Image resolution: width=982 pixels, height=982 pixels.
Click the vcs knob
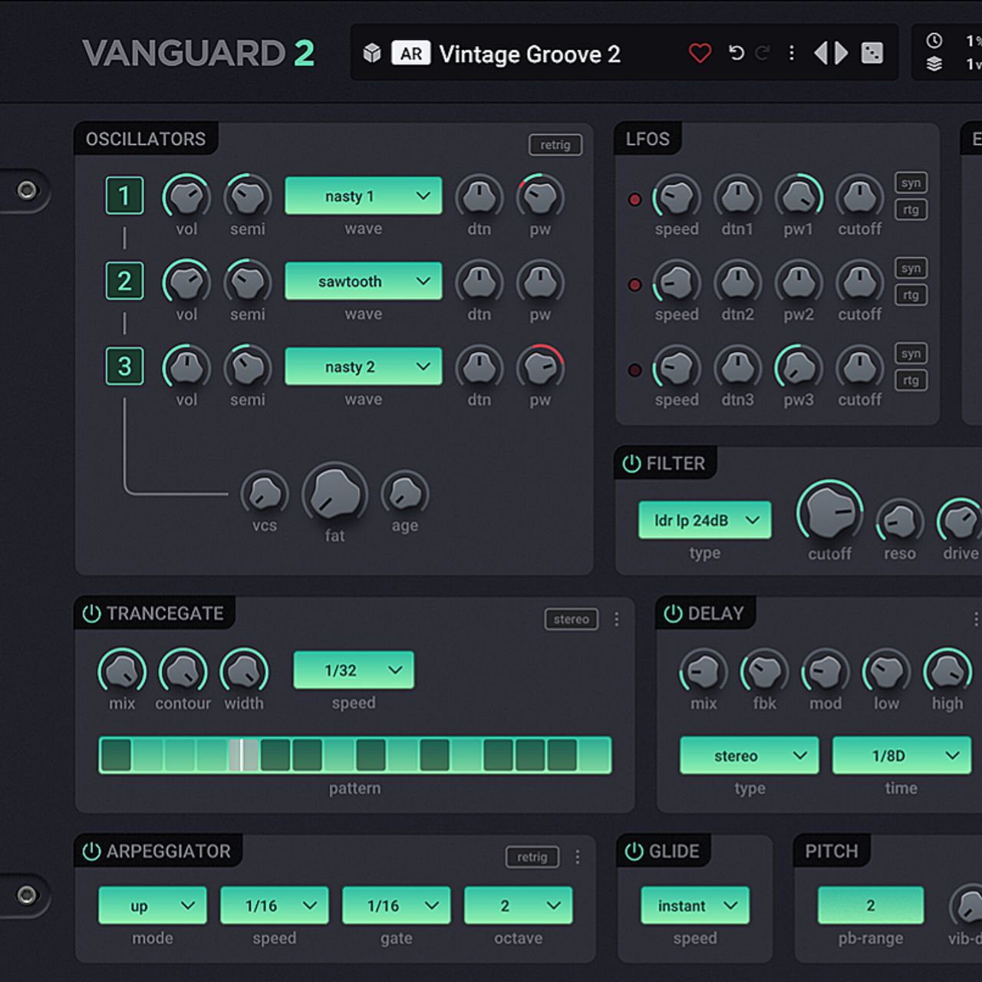[265, 493]
